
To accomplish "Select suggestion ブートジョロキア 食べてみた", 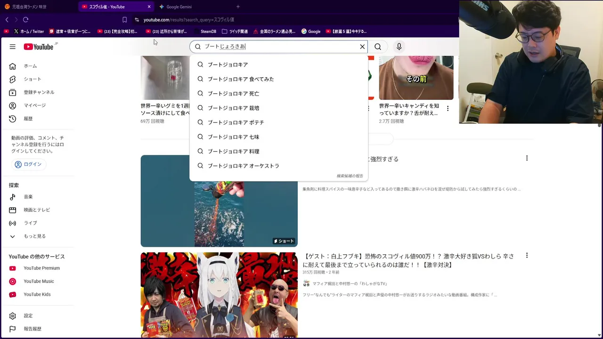I will (x=278, y=79).
